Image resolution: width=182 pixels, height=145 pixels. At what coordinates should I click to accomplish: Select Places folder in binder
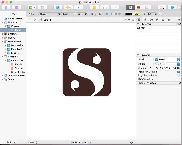[13, 38]
